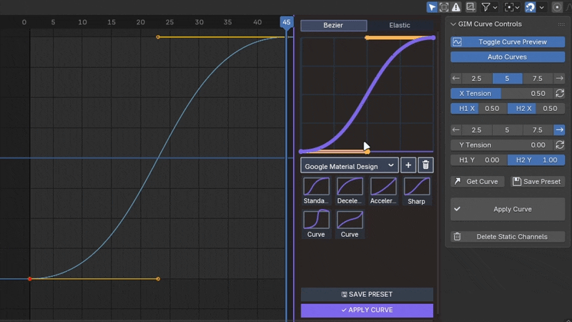Click left arrow in X tension preset row
572x322 pixels.
456,79
